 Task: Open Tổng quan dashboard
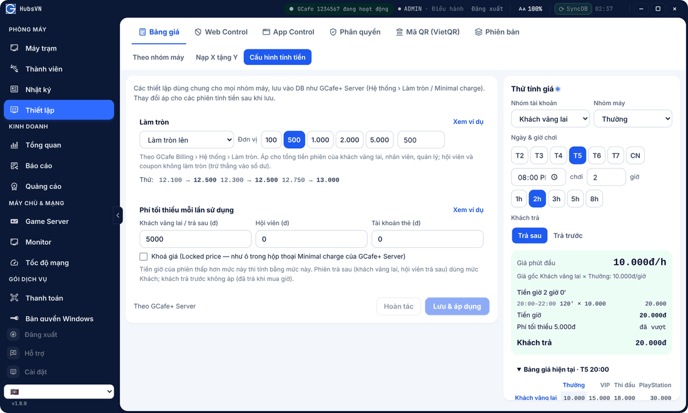59,145
